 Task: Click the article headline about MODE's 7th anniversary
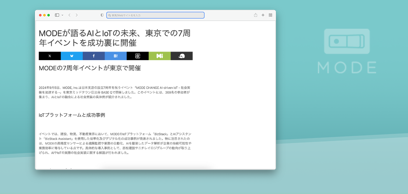click(115, 38)
